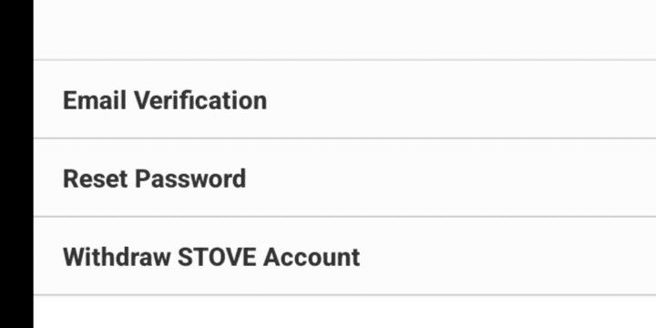This screenshot has width=656, height=328.
Task: Click blank area right of Withdraw STOVE Account
Action: pos(508,256)
